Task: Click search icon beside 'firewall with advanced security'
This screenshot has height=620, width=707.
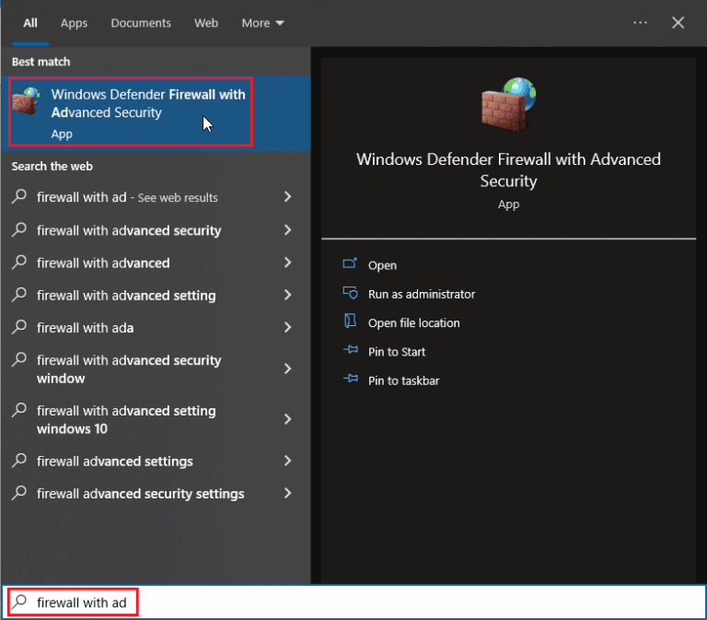Action: 19,229
